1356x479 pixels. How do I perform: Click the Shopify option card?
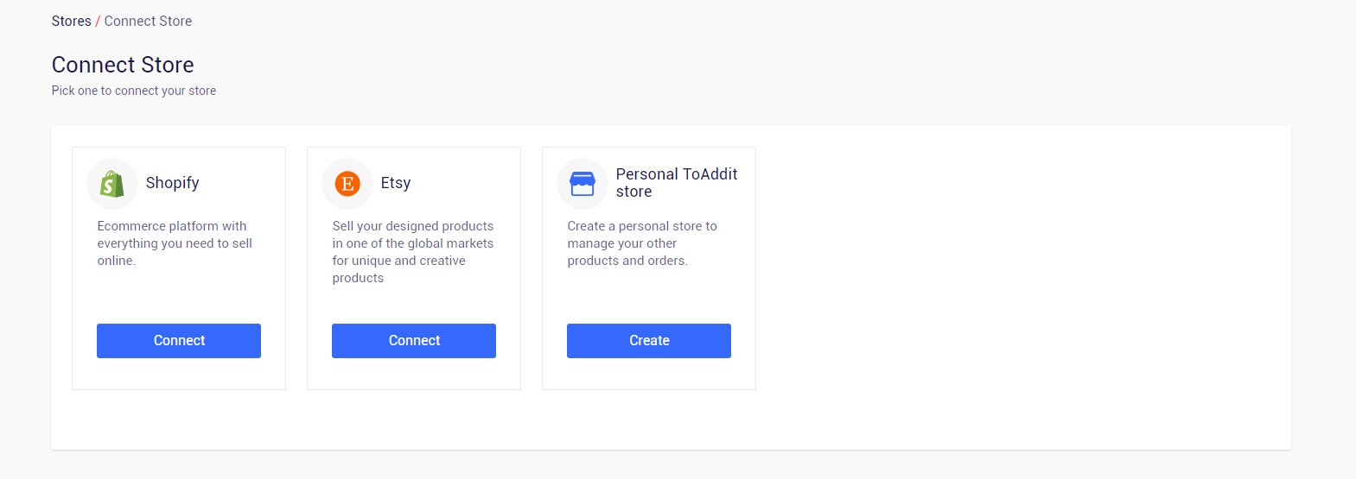click(x=179, y=268)
